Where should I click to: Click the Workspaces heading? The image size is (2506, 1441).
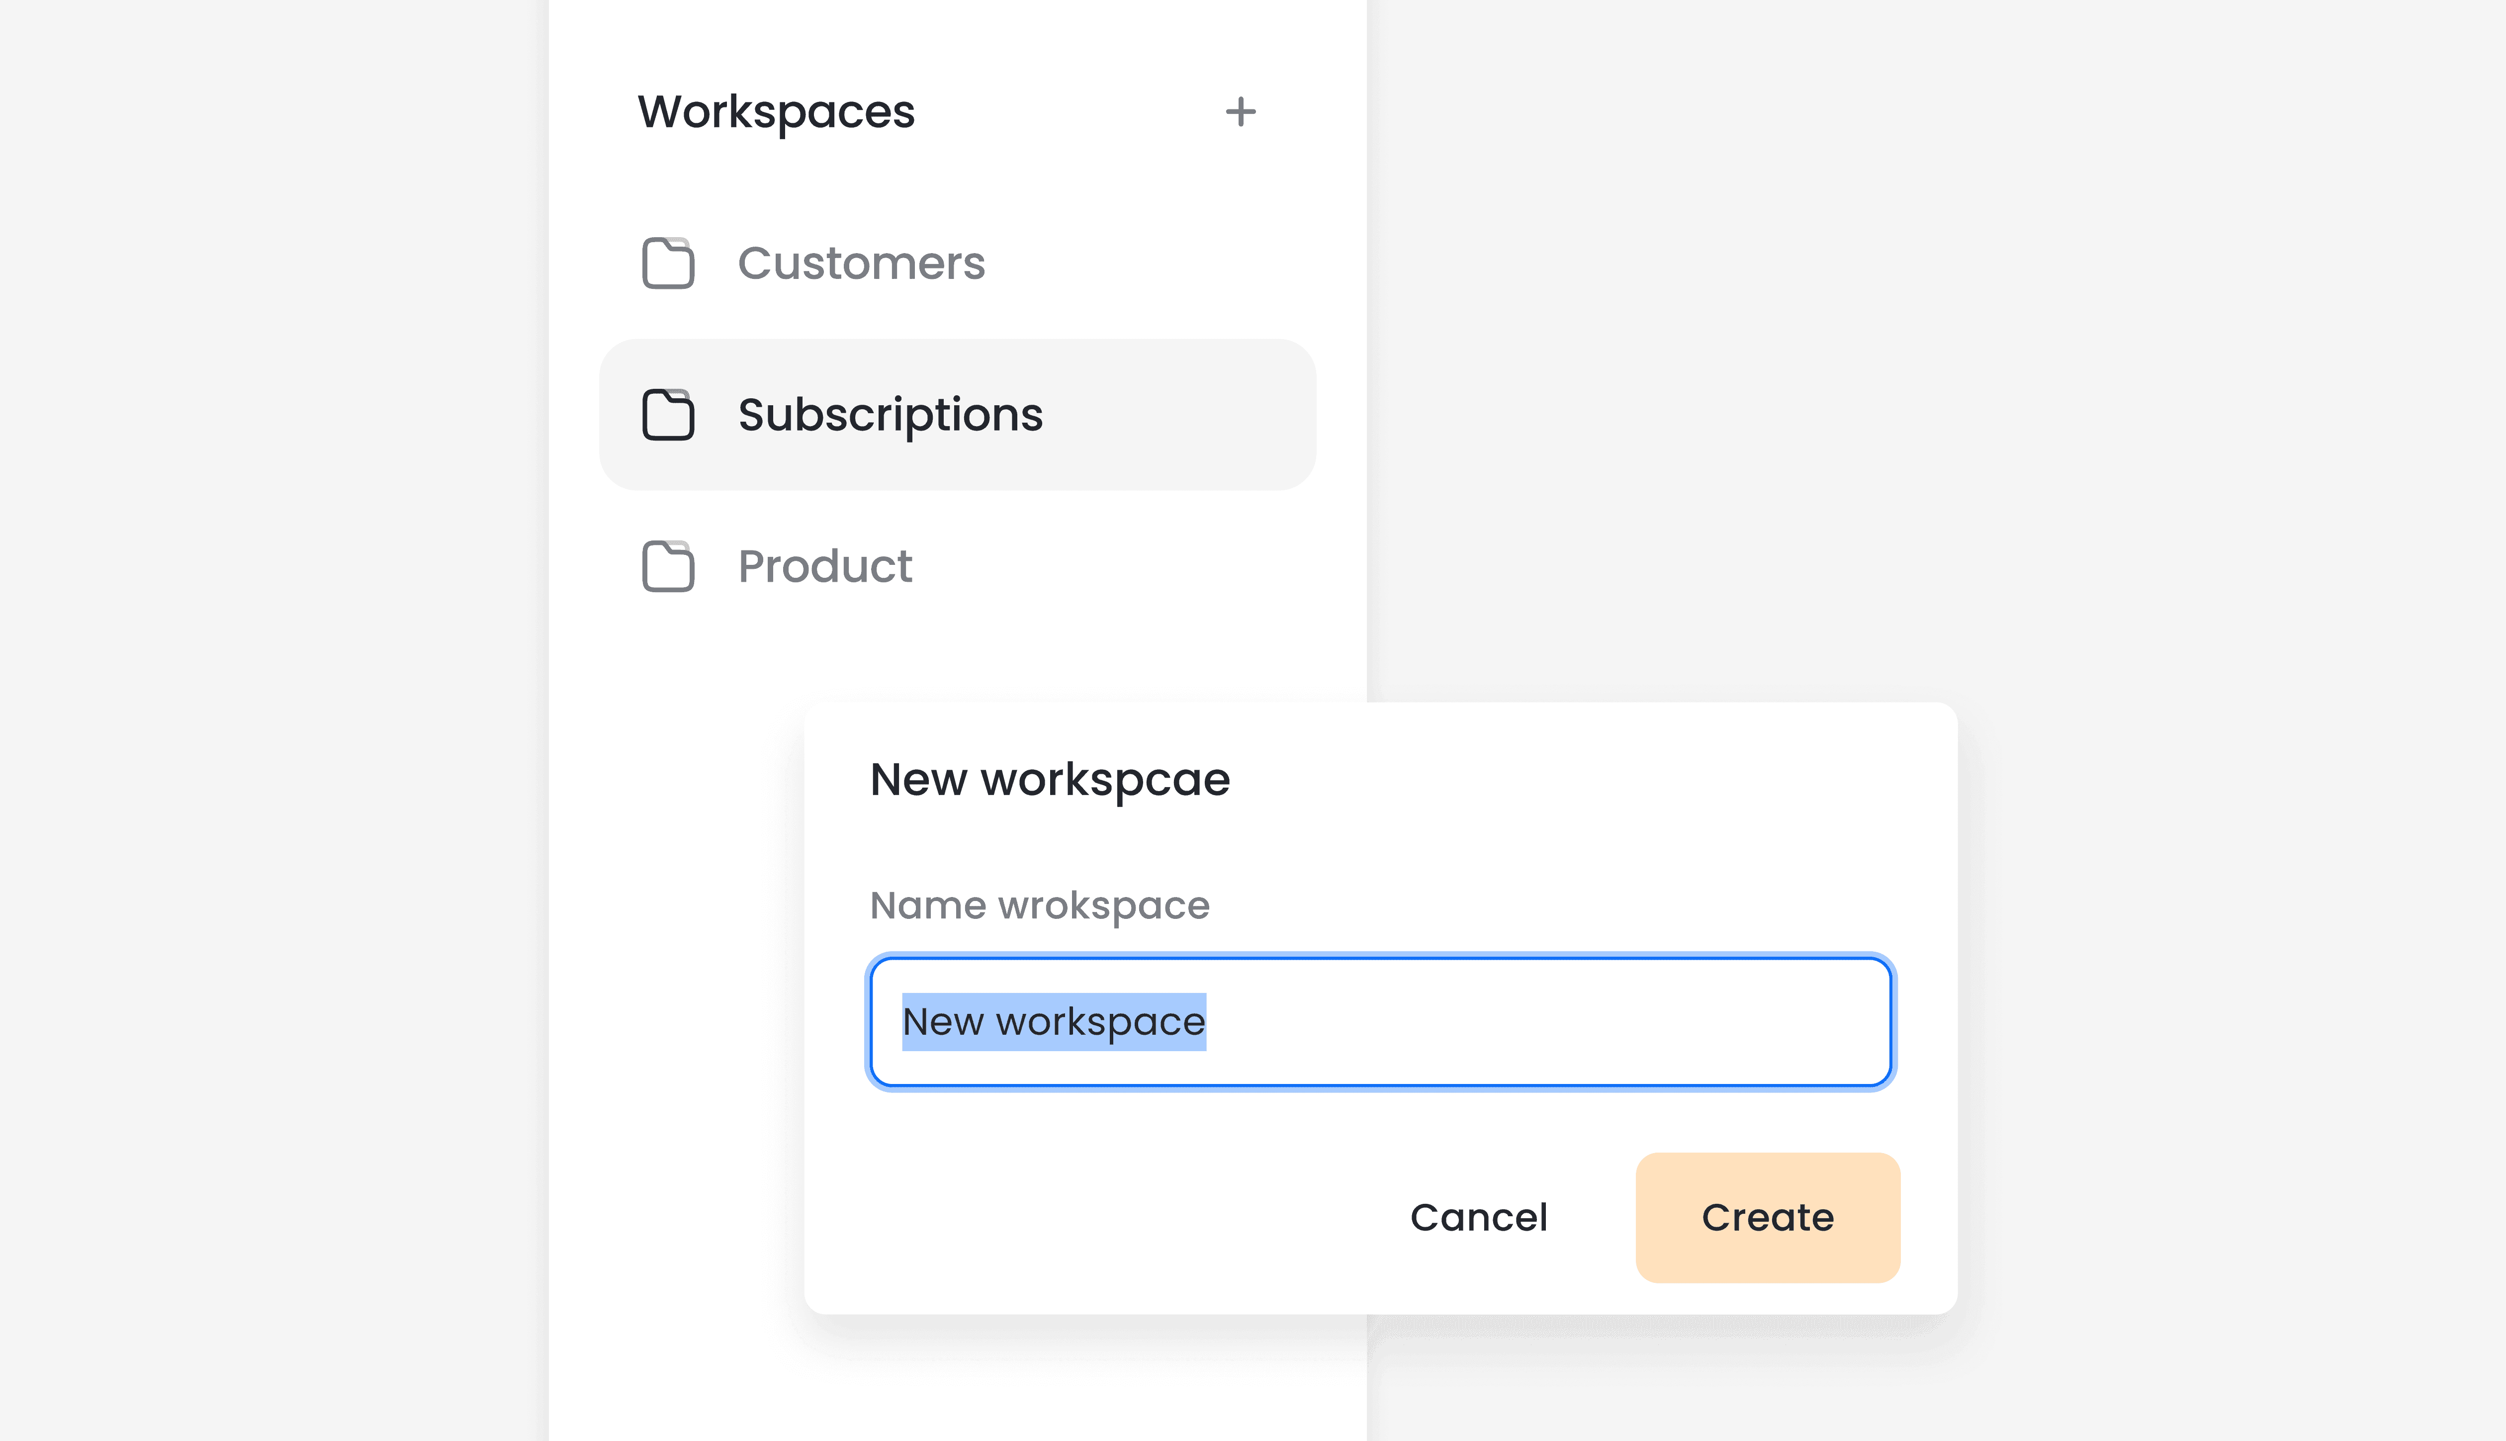[x=777, y=112]
